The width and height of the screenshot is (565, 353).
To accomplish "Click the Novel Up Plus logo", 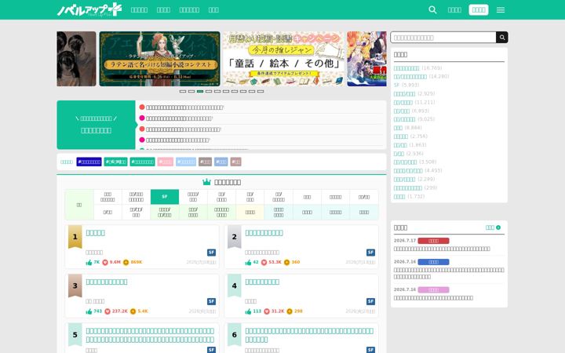I will pyautogui.click(x=89, y=9).
